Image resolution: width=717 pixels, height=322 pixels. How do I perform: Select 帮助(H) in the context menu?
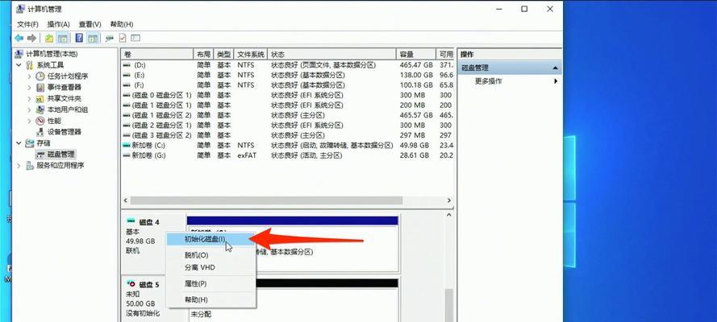(x=211, y=299)
